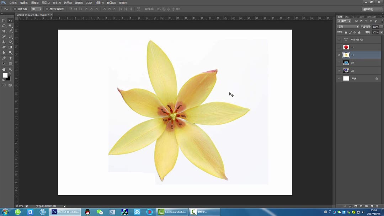Activate the Crop tool
The height and width of the screenshot is (216, 384).
coord(5,30)
